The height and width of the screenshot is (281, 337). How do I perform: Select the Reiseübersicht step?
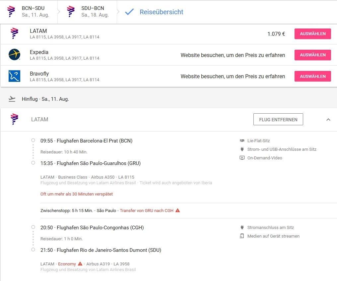coord(161,12)
